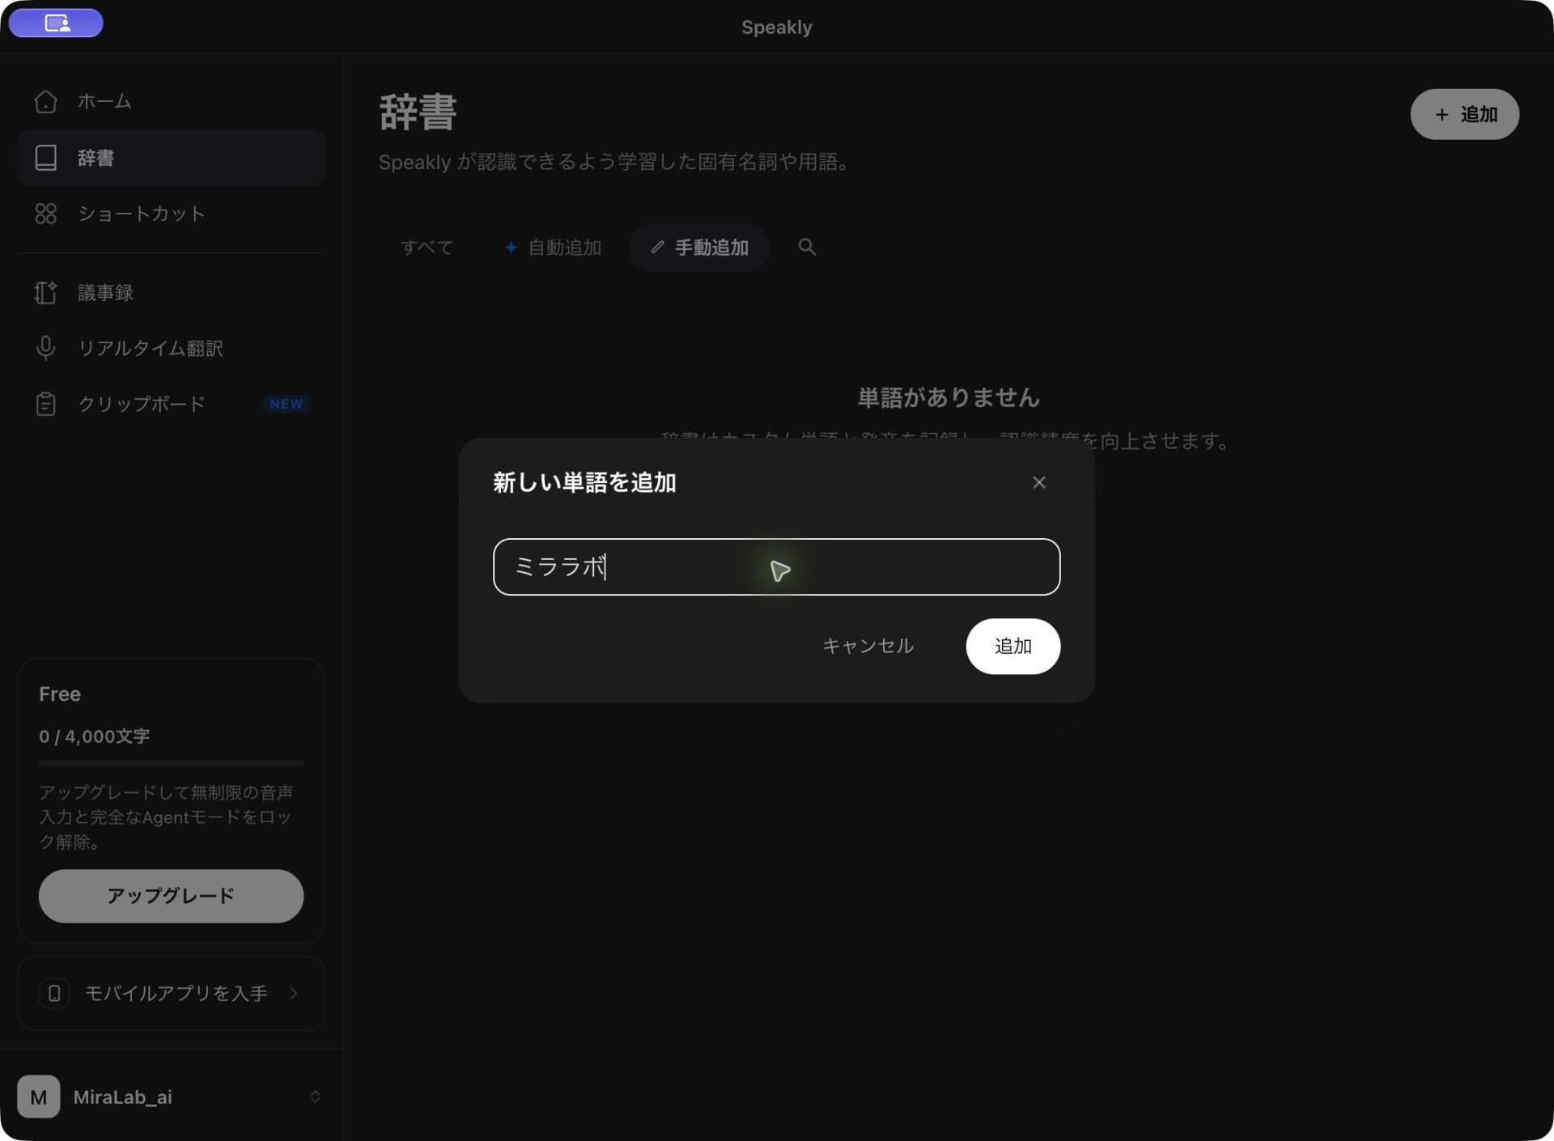
Task: Switch to the 自動追加 tab
Action: coord(553,248)
